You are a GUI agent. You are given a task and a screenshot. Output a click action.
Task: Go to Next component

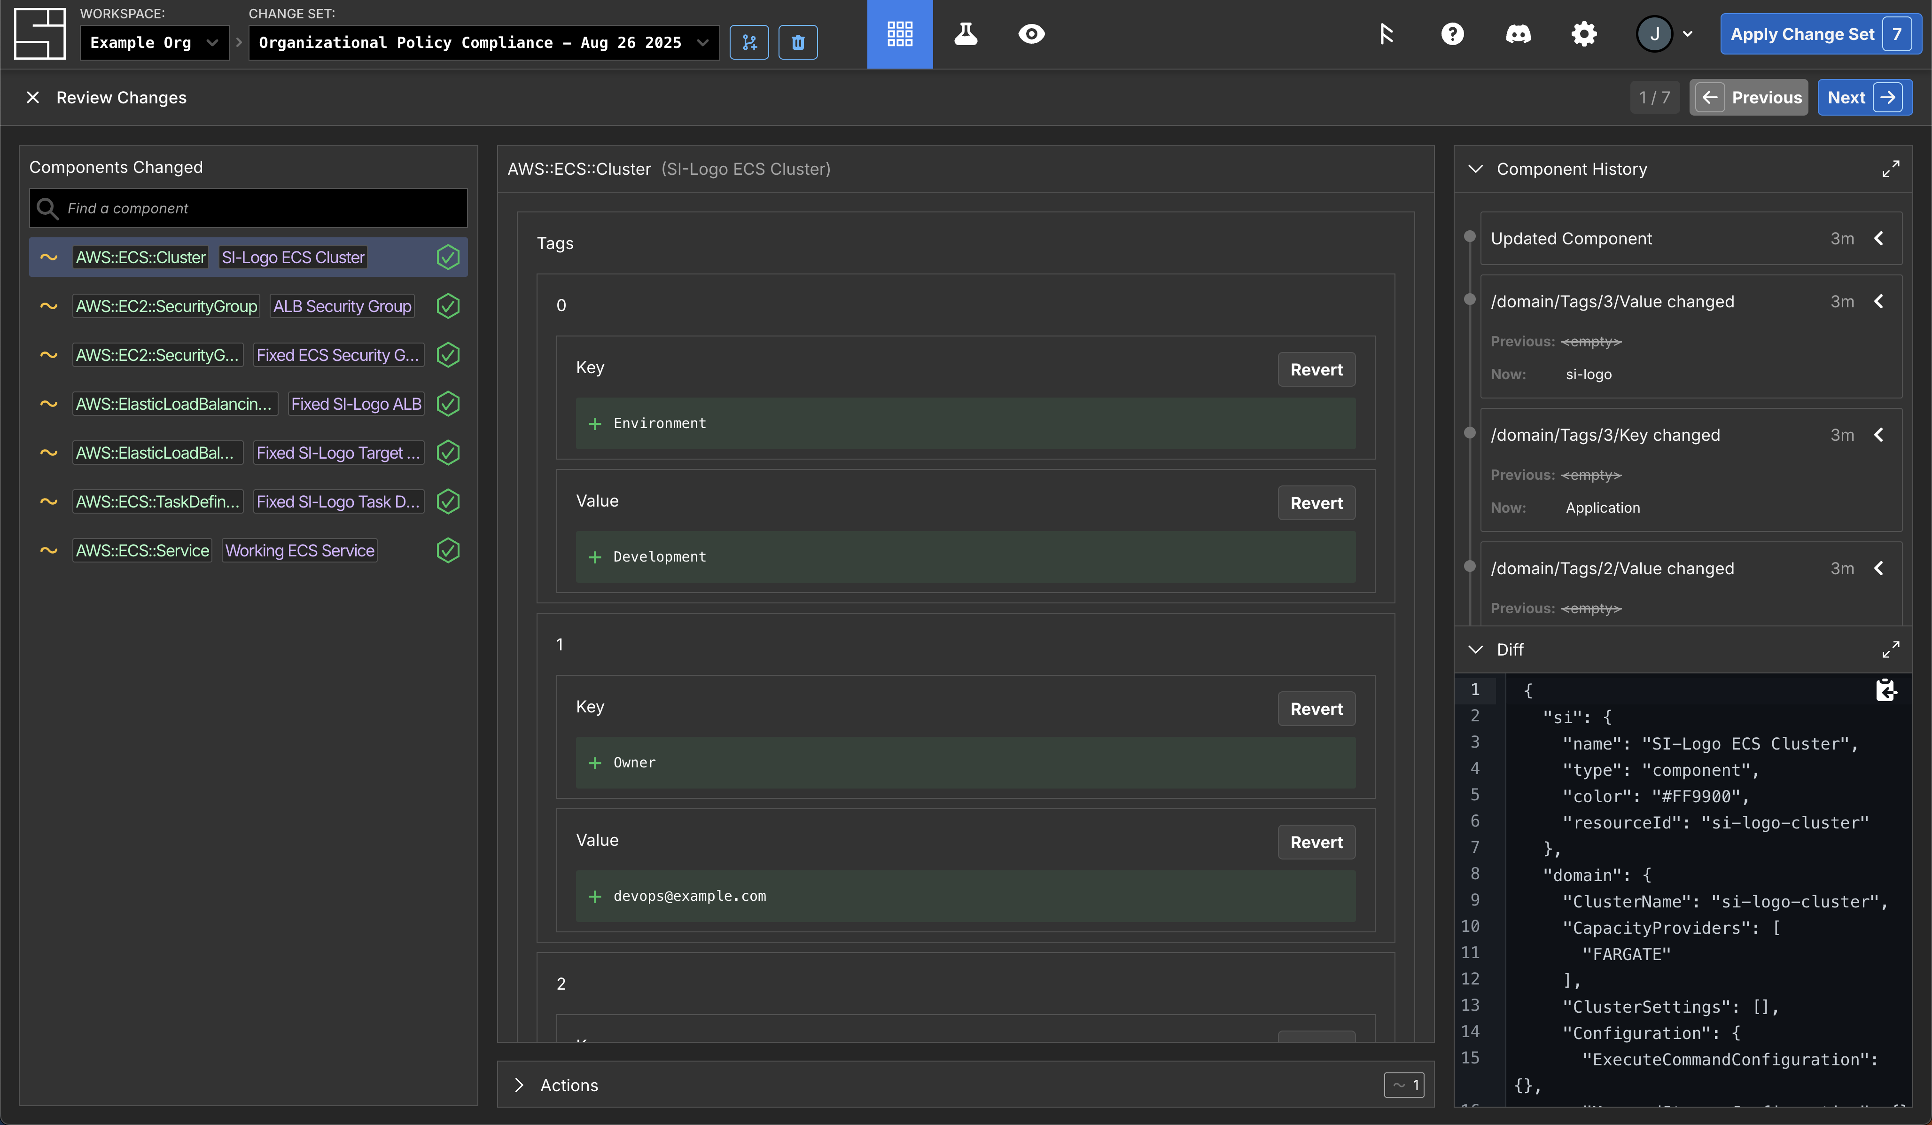1864,97
